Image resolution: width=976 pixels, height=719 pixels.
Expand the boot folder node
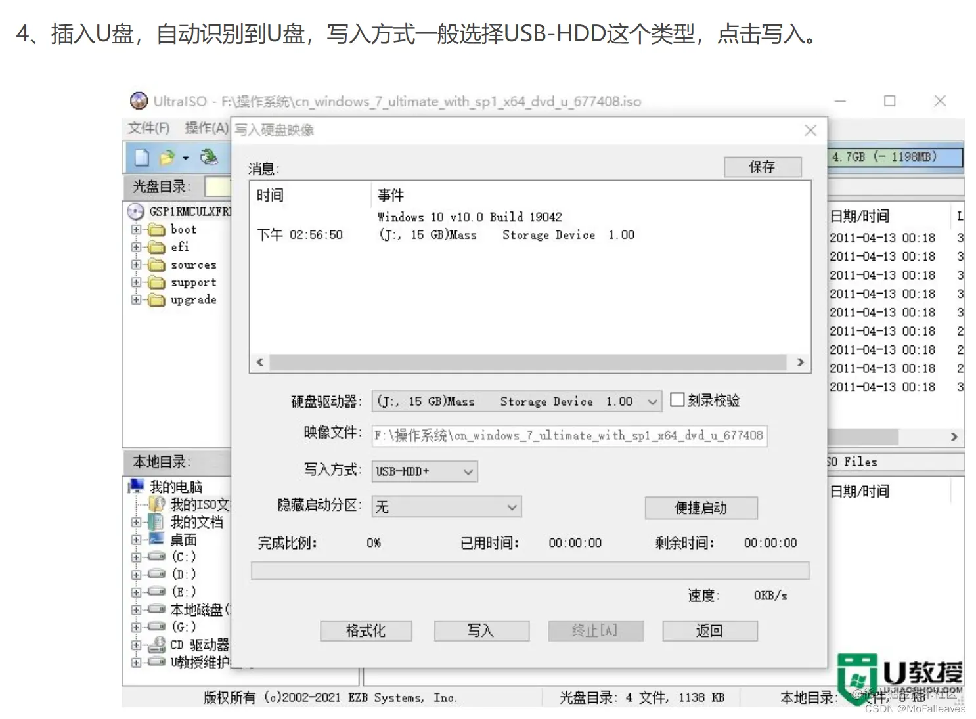136,230
